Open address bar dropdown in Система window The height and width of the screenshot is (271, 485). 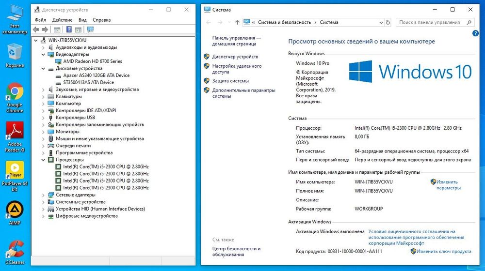coord(381,23)
